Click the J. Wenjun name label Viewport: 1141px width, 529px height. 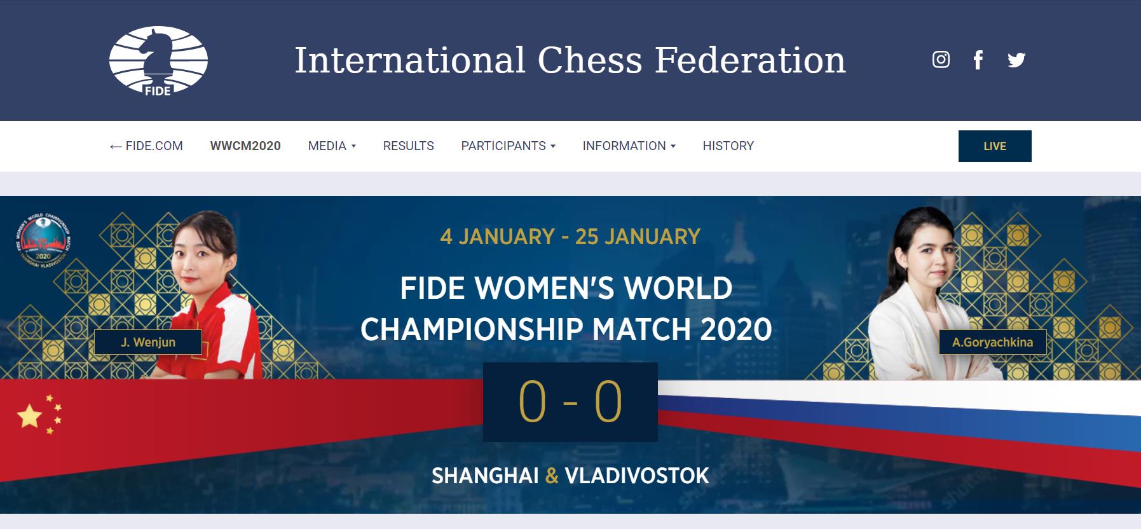click(148, 342)
